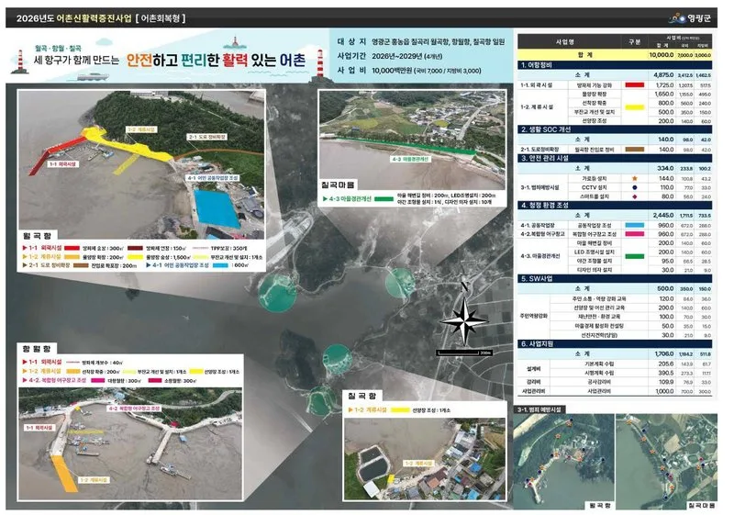The image size is (734, 515).
Task: Click the yellow swatch in 칠곡항 legend
Action: (x=400, y=410)
